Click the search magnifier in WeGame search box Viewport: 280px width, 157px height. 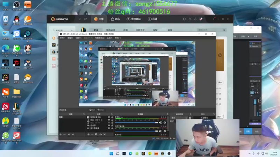[x=224, y=30]
